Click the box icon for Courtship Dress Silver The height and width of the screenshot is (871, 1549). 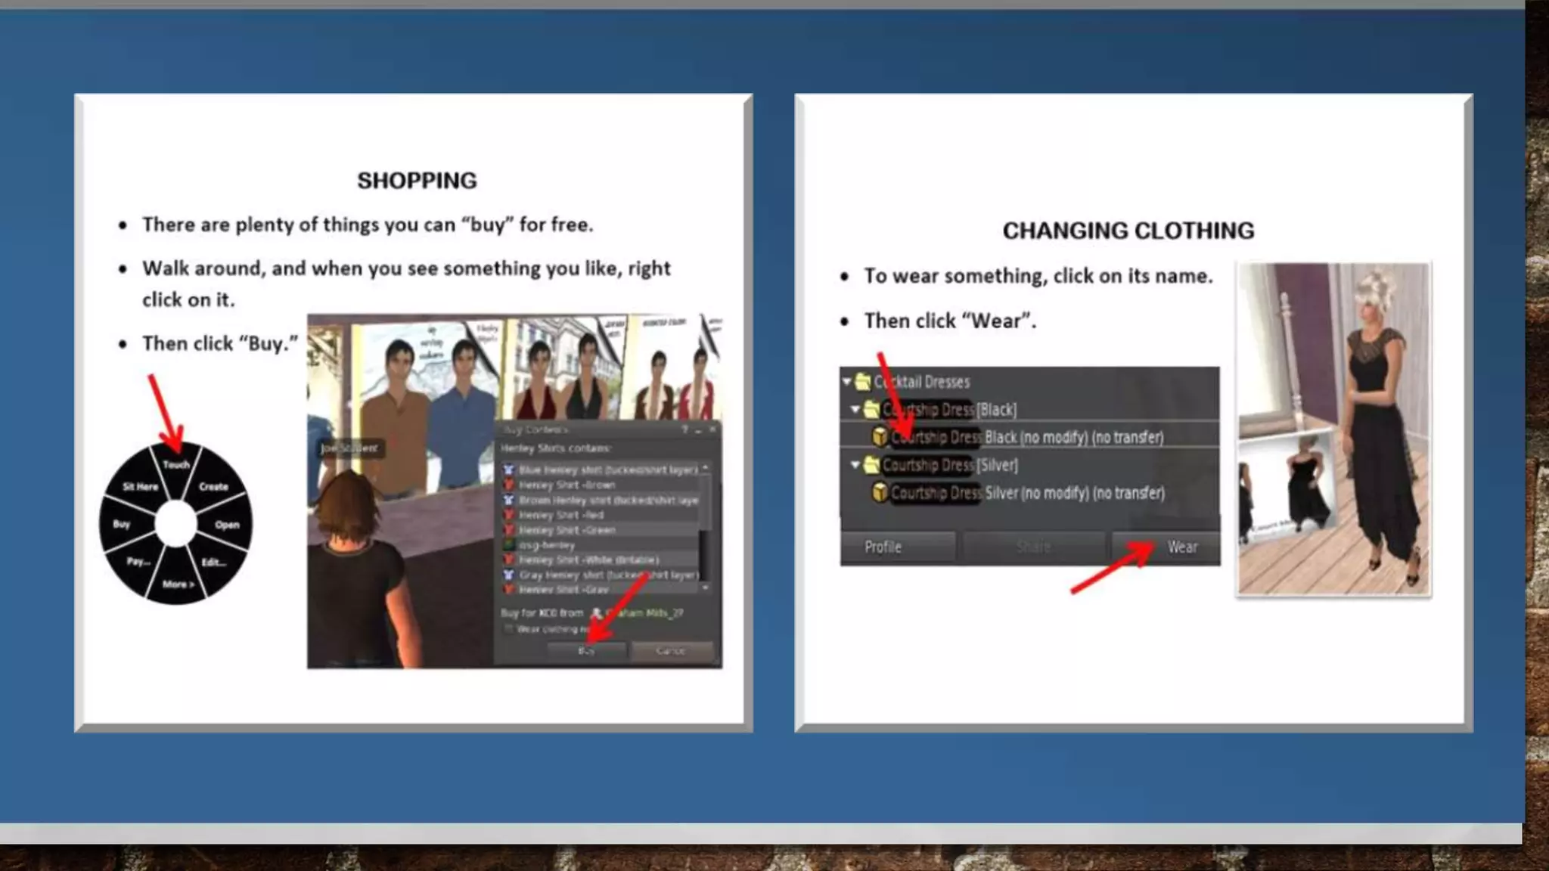click(x=880, y=493)
